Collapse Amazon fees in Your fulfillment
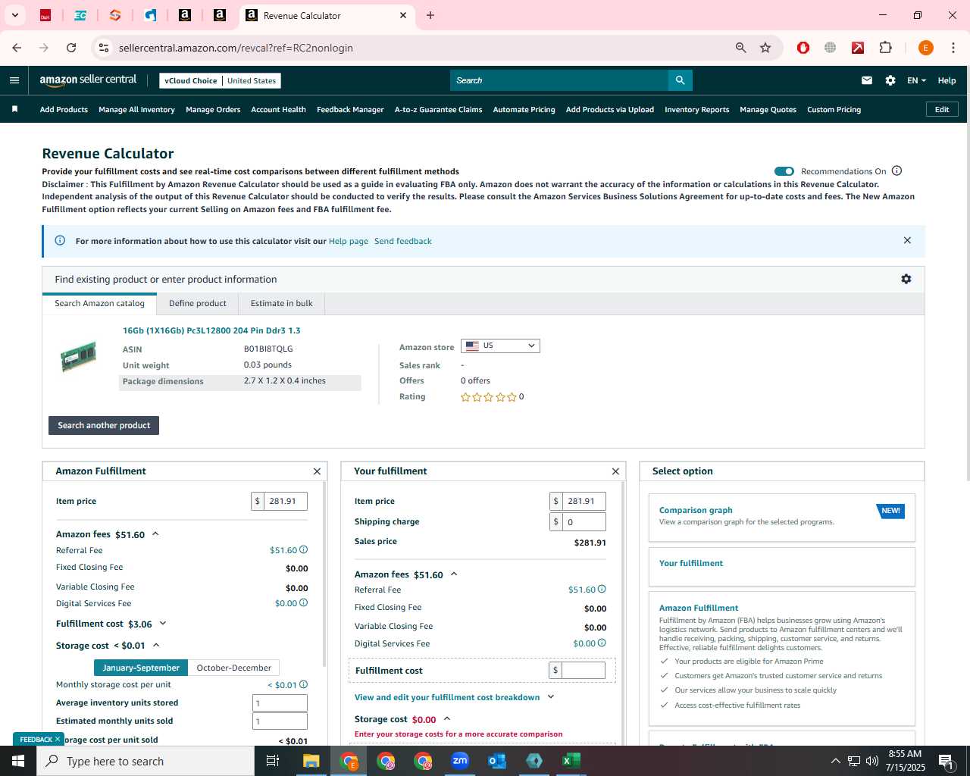 click(454, 574)
